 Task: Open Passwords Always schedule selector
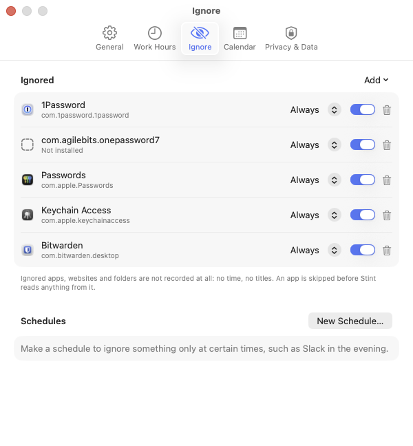(316, 180)
